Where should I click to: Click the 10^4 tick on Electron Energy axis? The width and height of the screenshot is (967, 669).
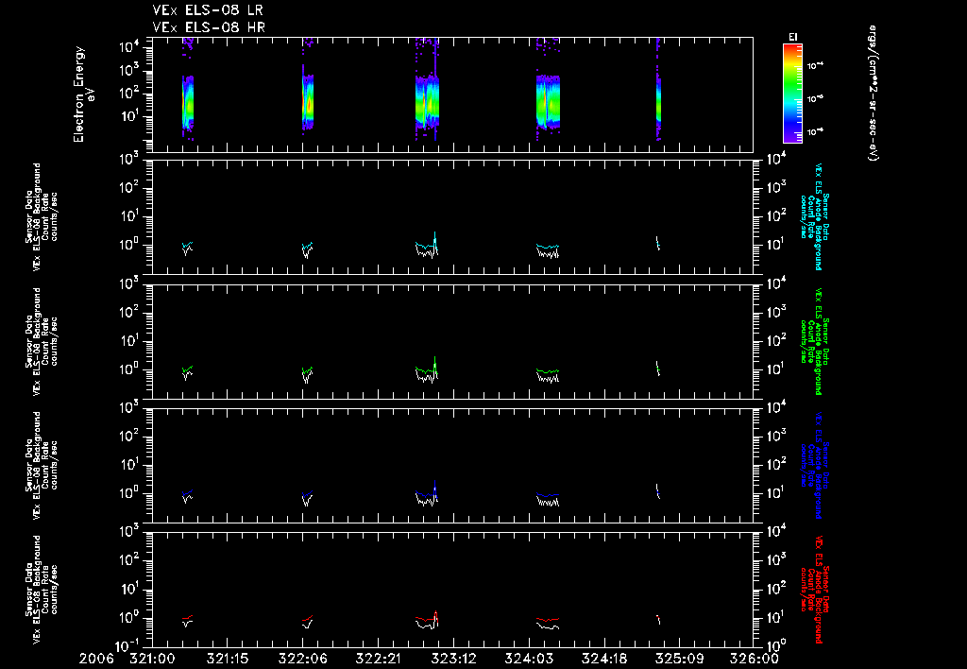[x=128, y=45]
